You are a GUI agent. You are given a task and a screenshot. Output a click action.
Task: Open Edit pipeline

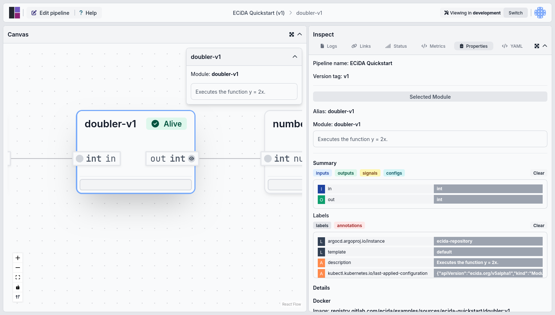[50, 13]
